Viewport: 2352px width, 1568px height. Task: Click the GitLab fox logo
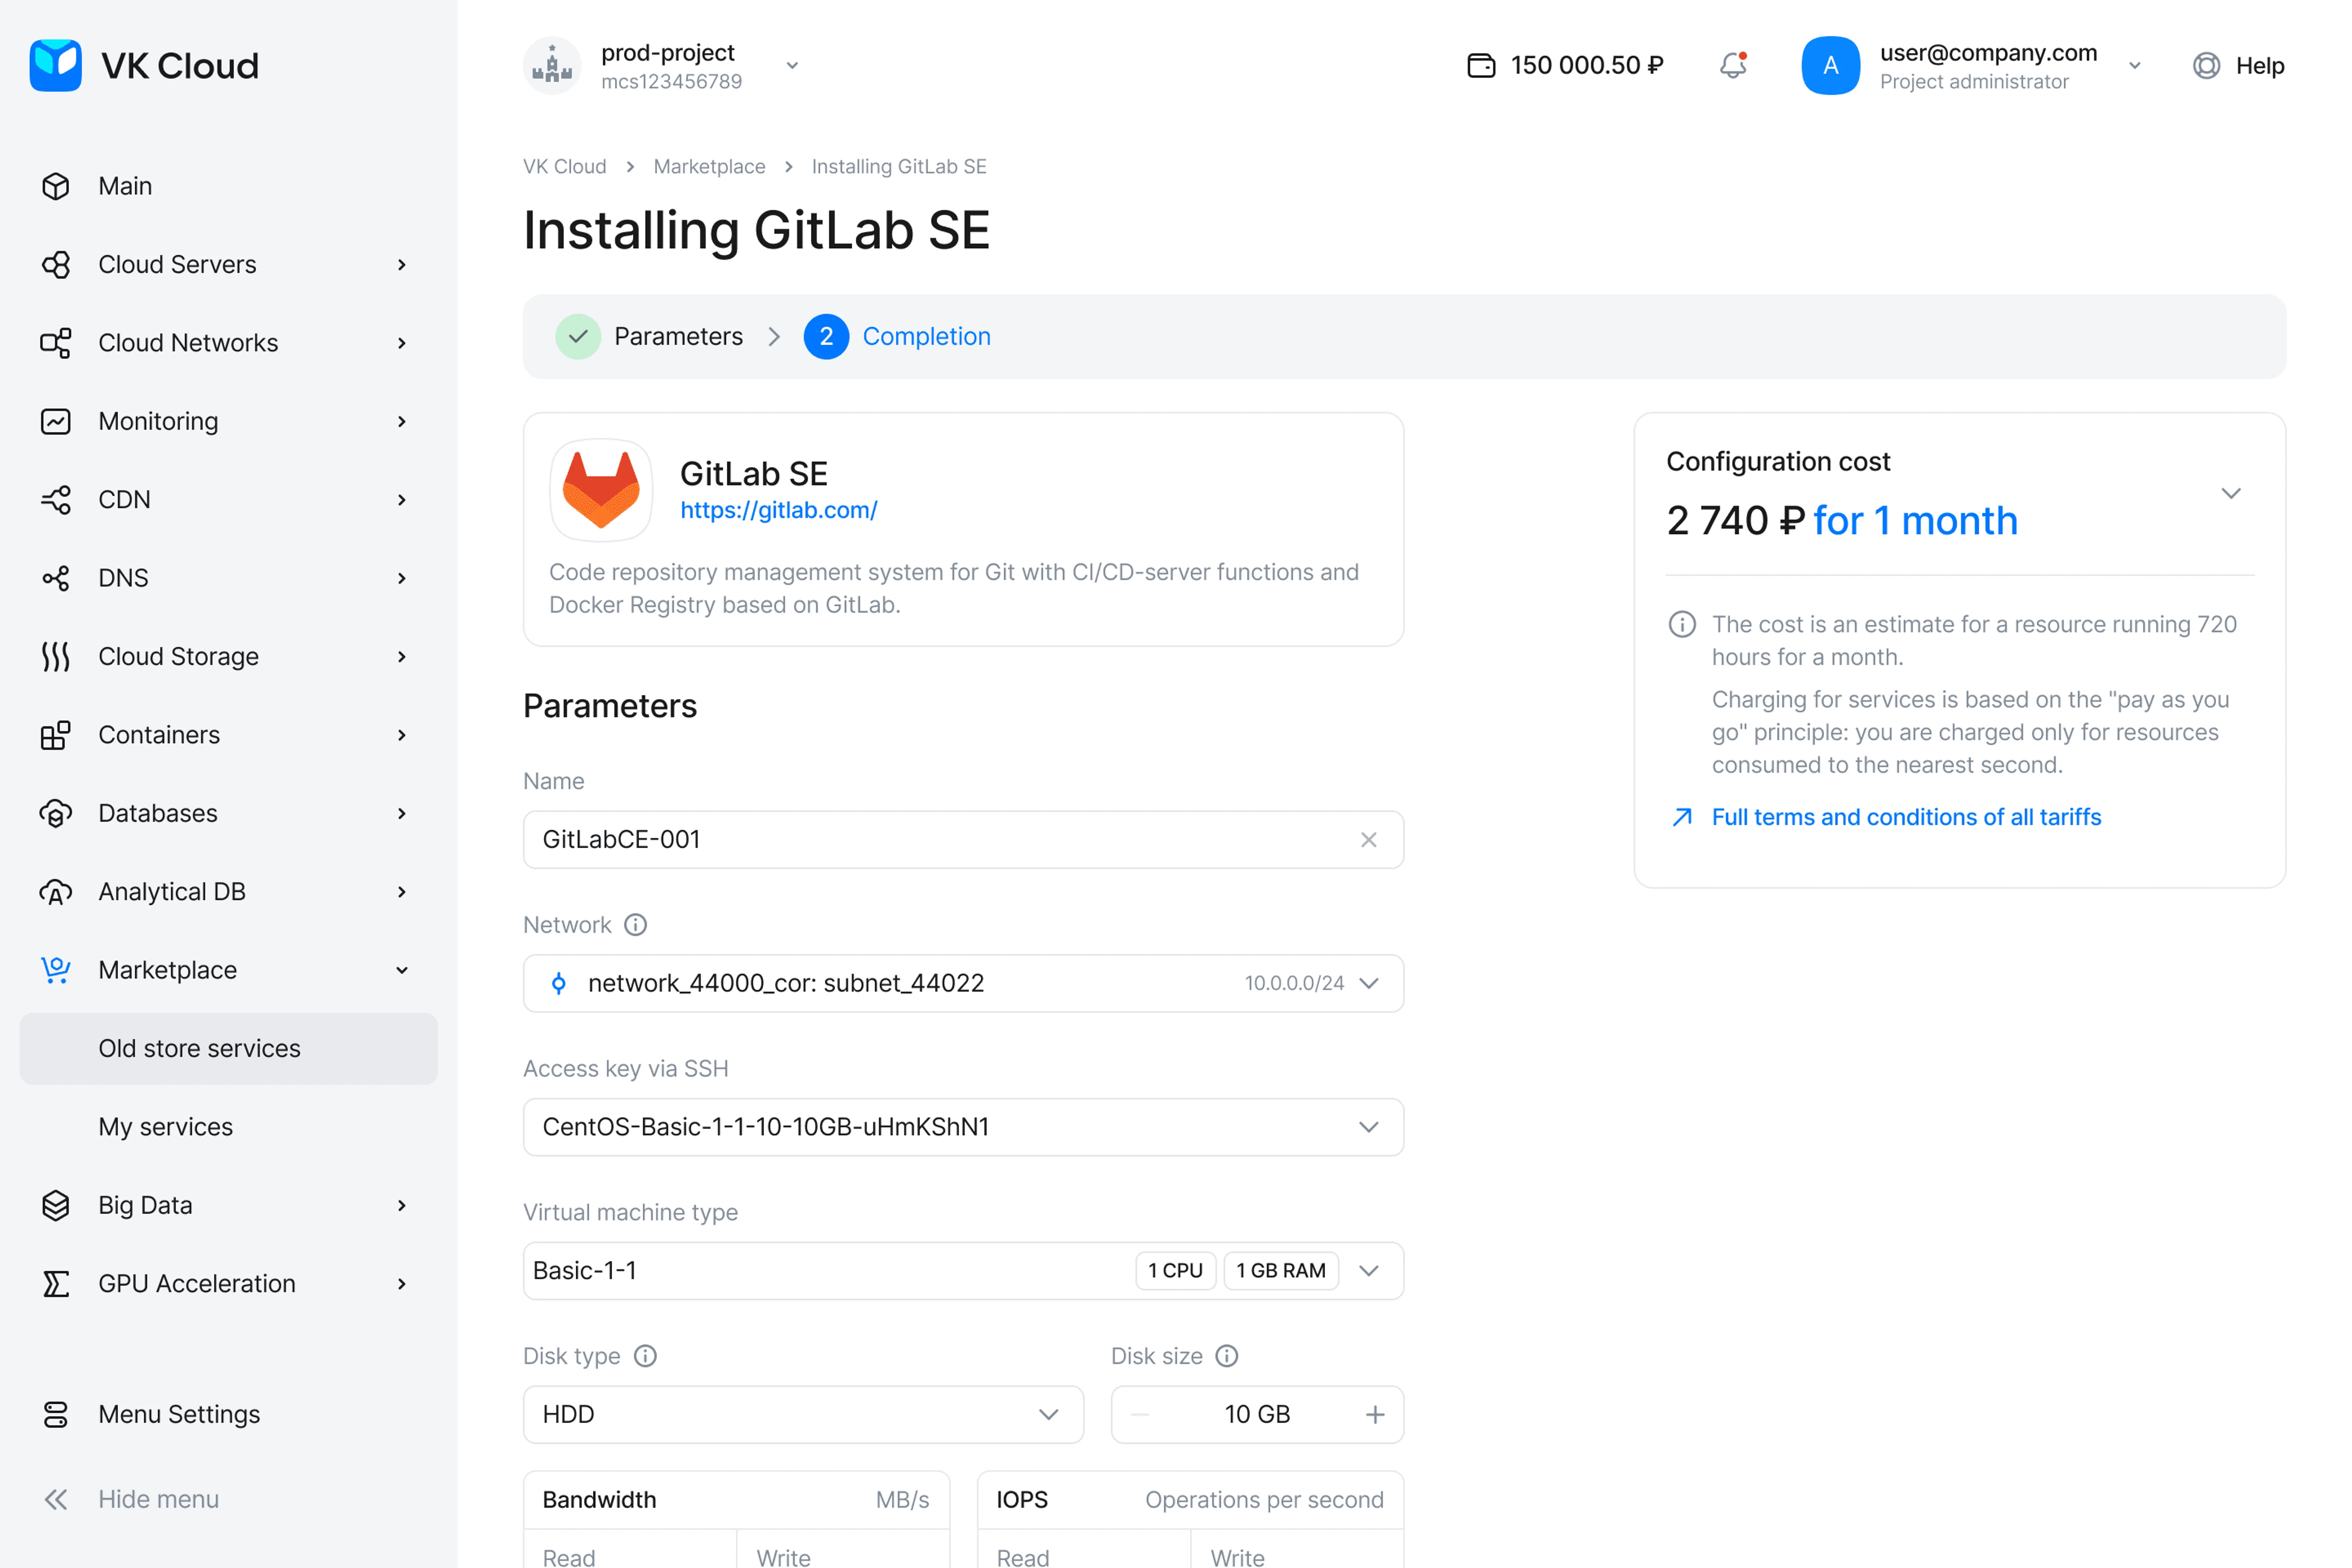tap(601, 490)
